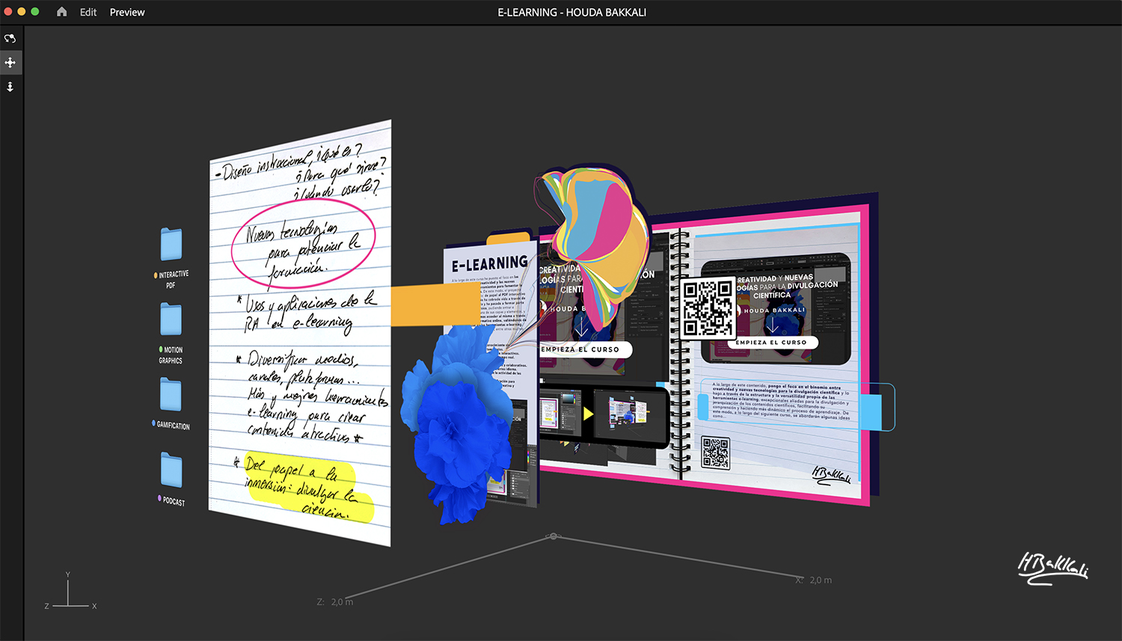The height and width of the screenshot is (641, 1122).
Task: Open the PODCAST folder
Action: click(171, 469)
